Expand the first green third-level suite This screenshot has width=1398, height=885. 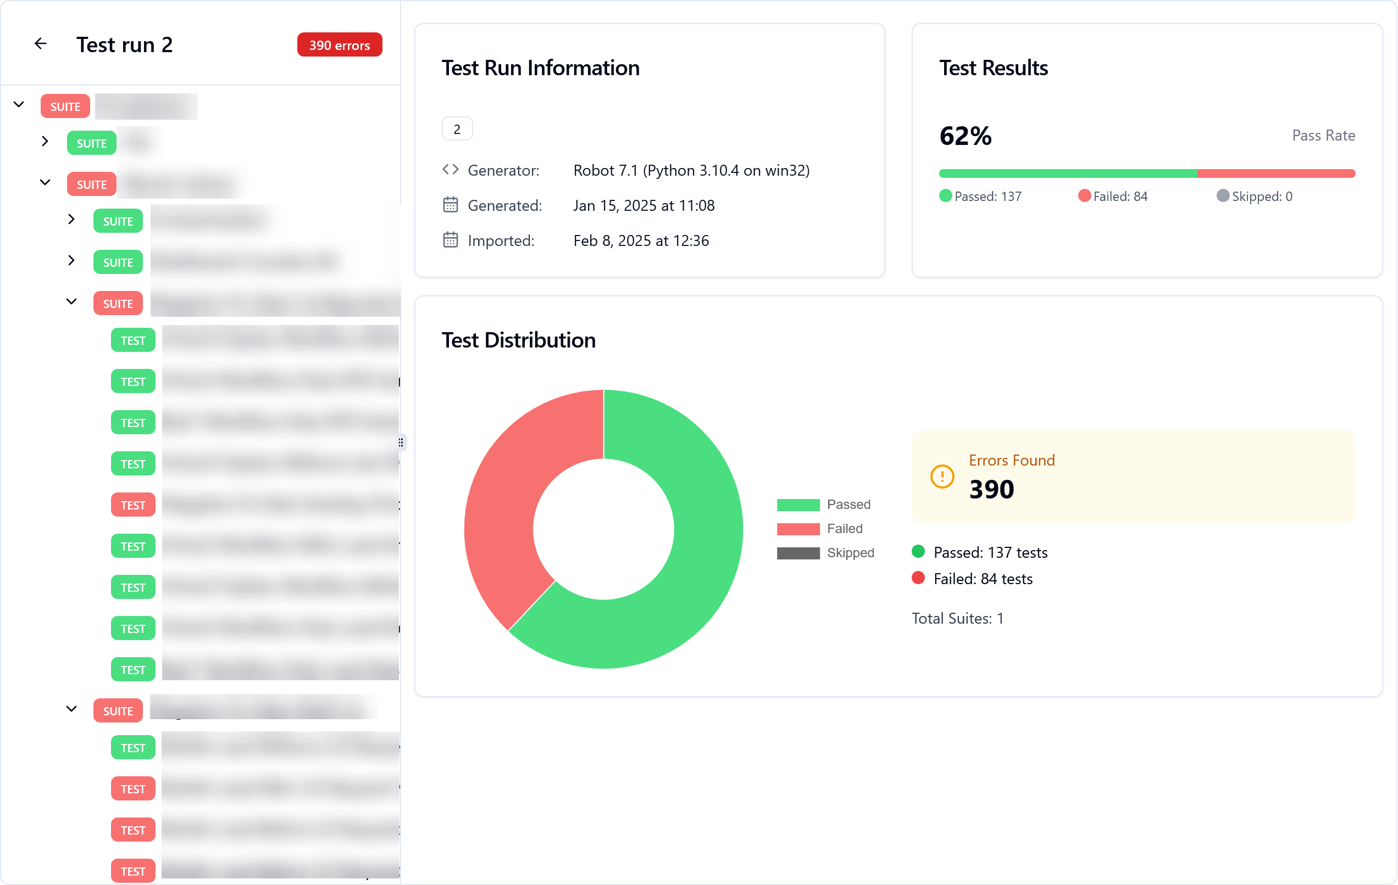[71, 220]
